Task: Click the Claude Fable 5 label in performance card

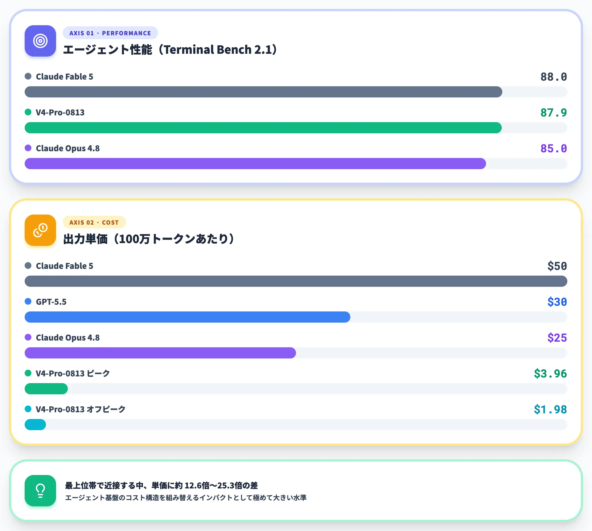Action: (x=64, y=76)
